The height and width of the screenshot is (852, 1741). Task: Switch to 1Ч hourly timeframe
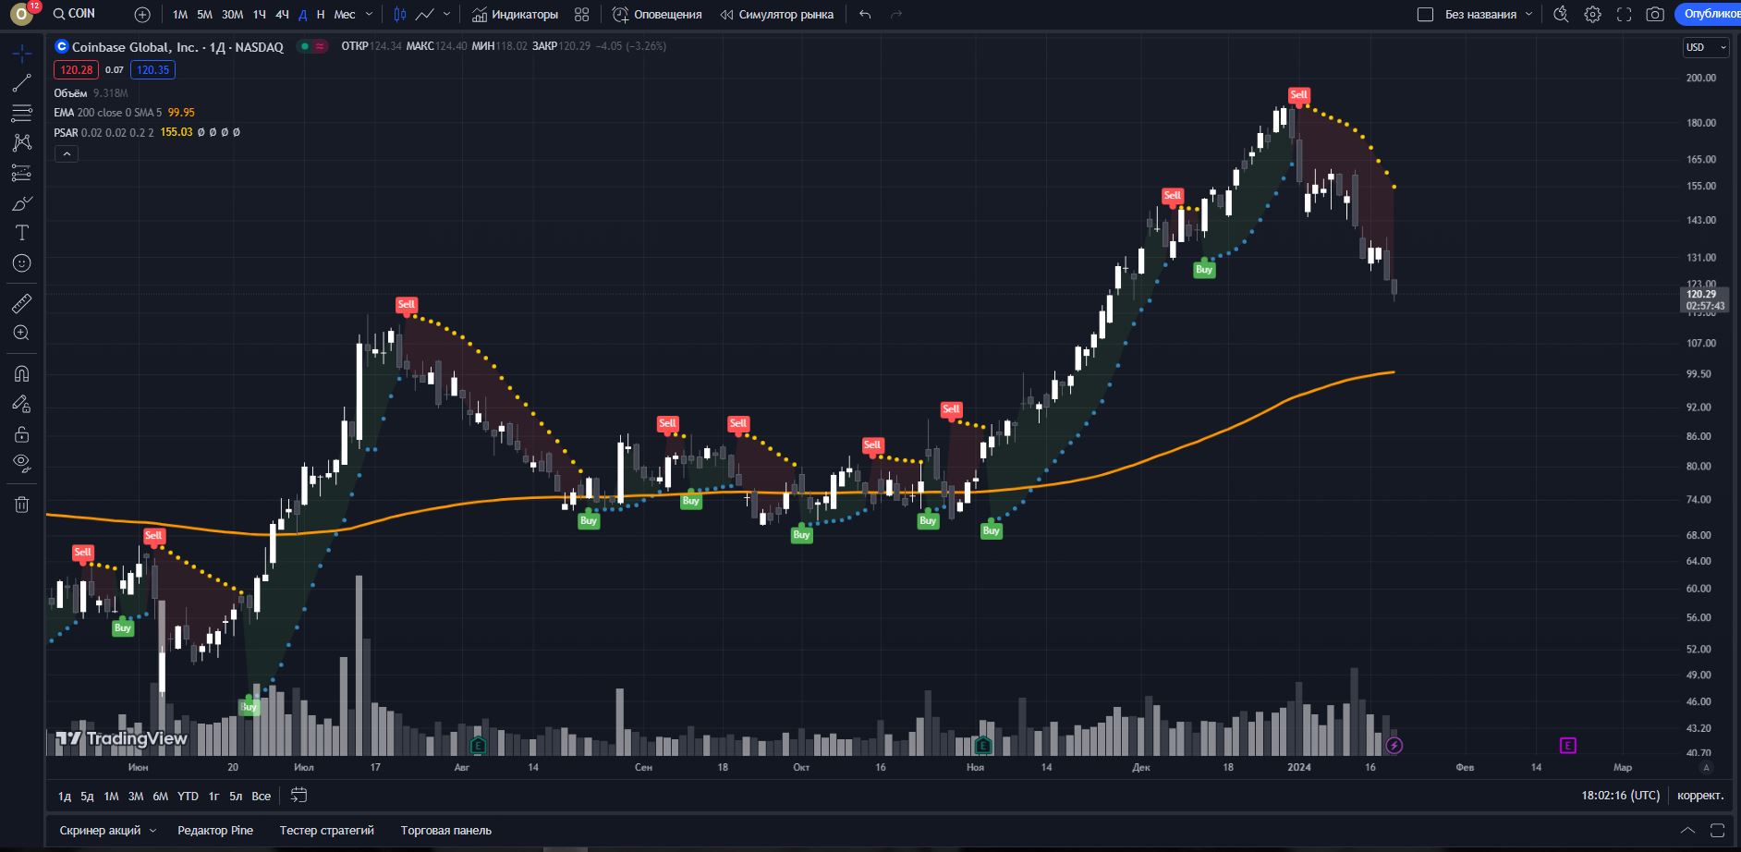click(260, 15)
